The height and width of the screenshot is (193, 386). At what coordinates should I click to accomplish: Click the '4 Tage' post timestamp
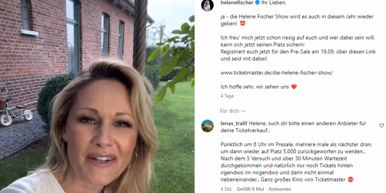(x=227, y=96)
